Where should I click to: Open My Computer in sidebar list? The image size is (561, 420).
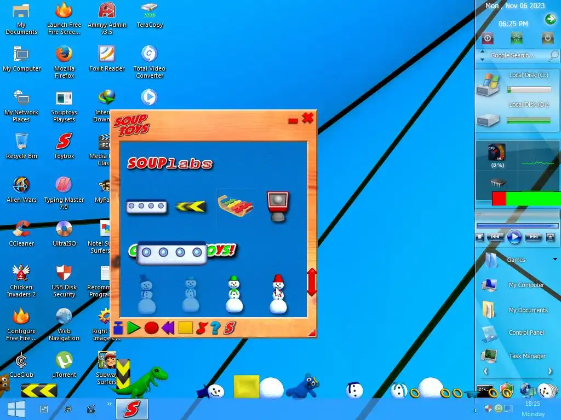[526, 285]
